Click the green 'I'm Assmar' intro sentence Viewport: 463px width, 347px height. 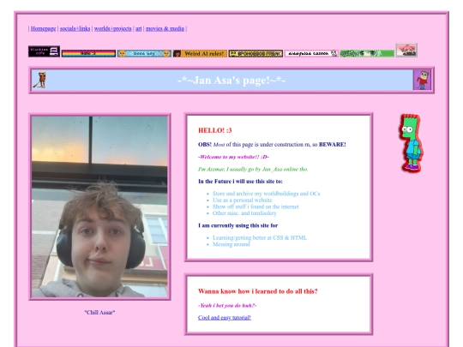point(253,169)
